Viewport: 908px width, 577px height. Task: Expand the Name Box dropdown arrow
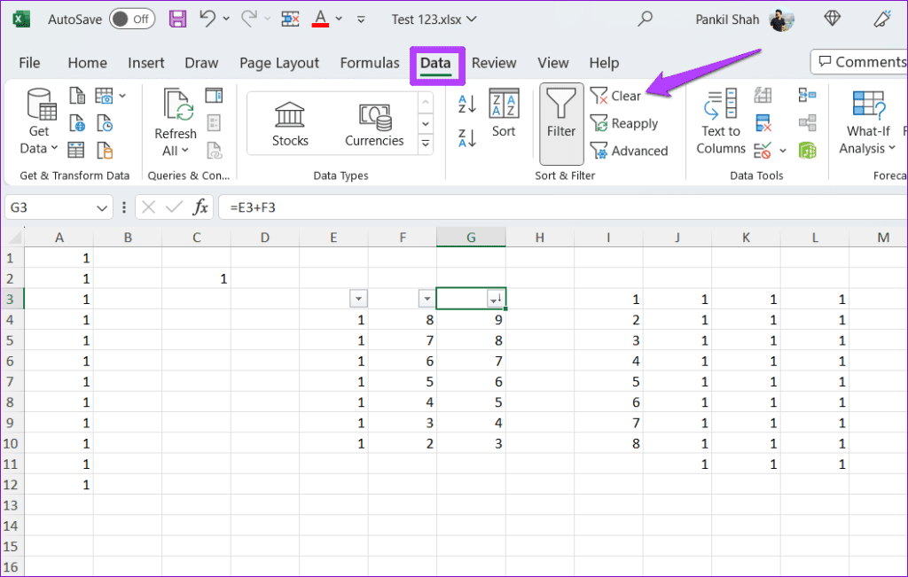tap(102, 207)
